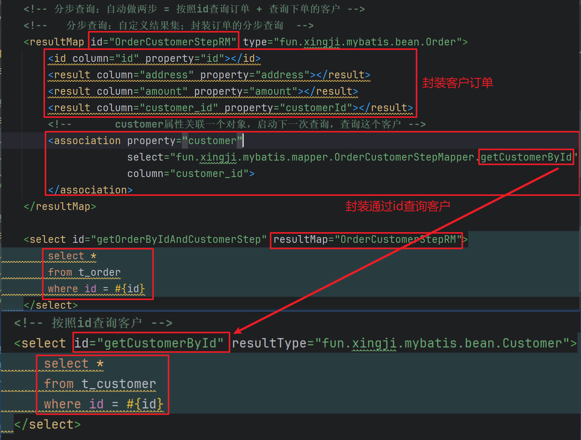This screenshot has width=581, height=440.
Task: Click the column="customer_id" attribute in association
Action: tap(190, 173)
